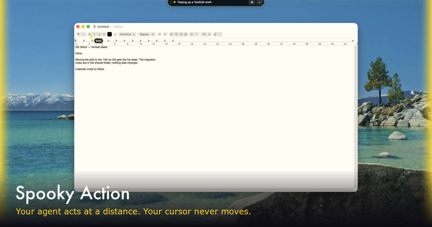Close the Untitled TextEdit window
Screen dimensions: 432x227
click(78, 27)
